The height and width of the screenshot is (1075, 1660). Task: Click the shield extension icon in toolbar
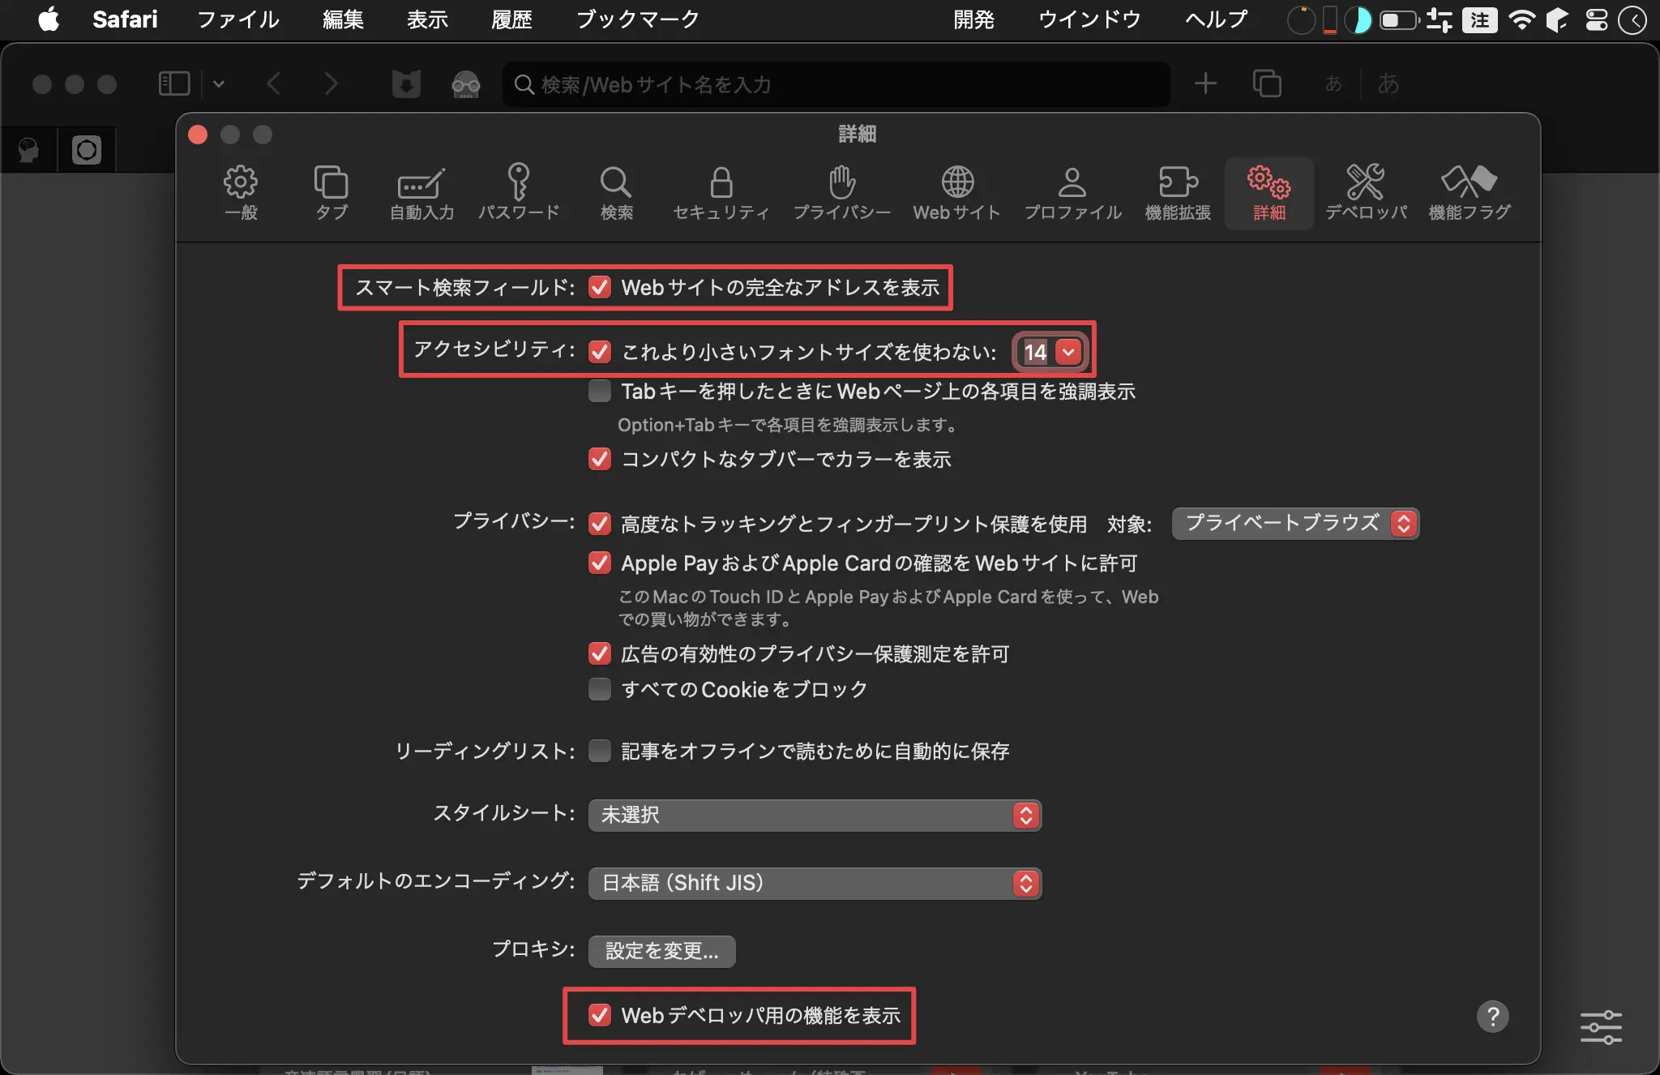click(x=406, y=84)
